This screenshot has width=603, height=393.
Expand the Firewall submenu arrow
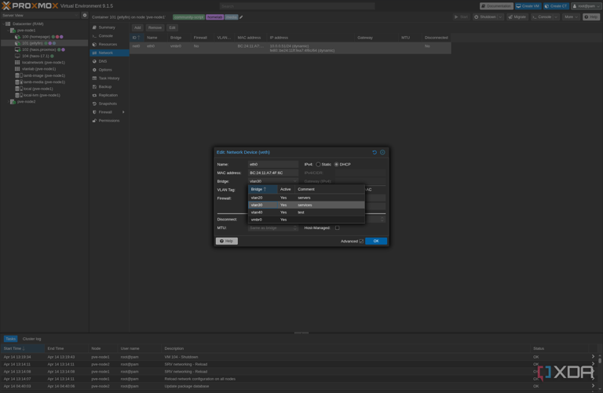(x=123, y=112)
